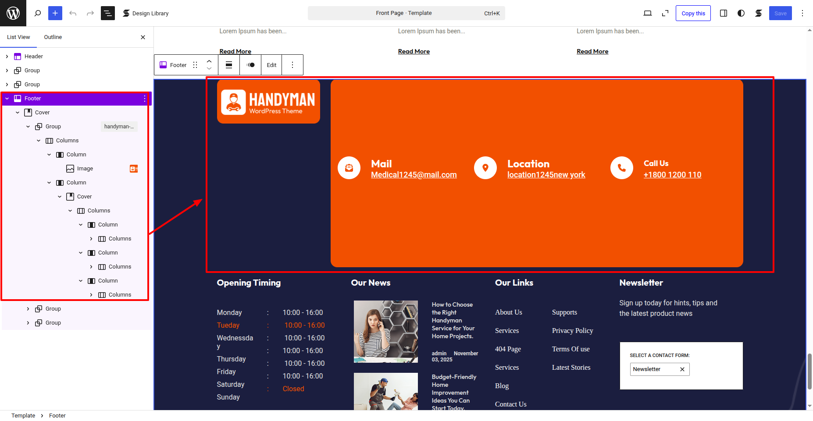Open the desktop view preview icon

pos(647,13)
